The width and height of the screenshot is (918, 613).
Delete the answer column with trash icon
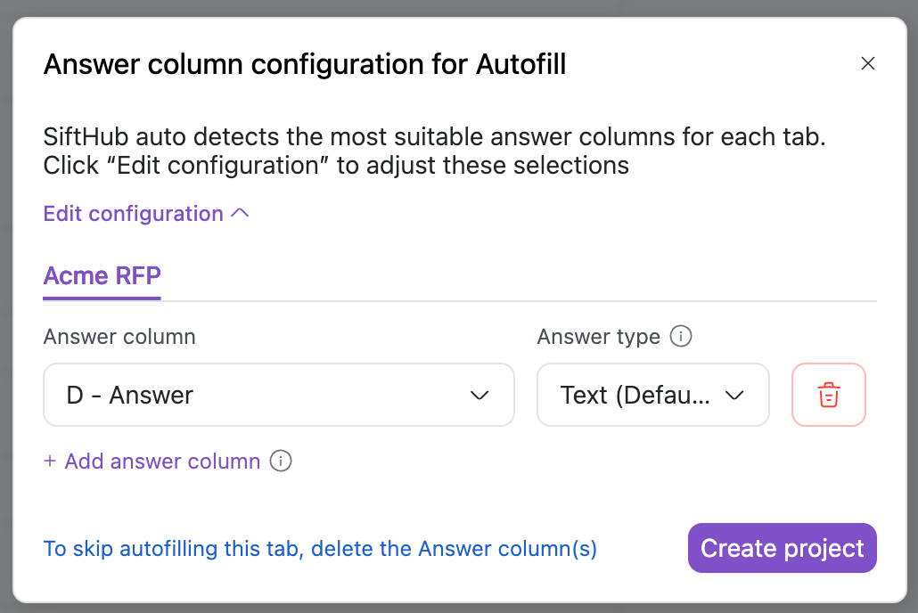828,395
